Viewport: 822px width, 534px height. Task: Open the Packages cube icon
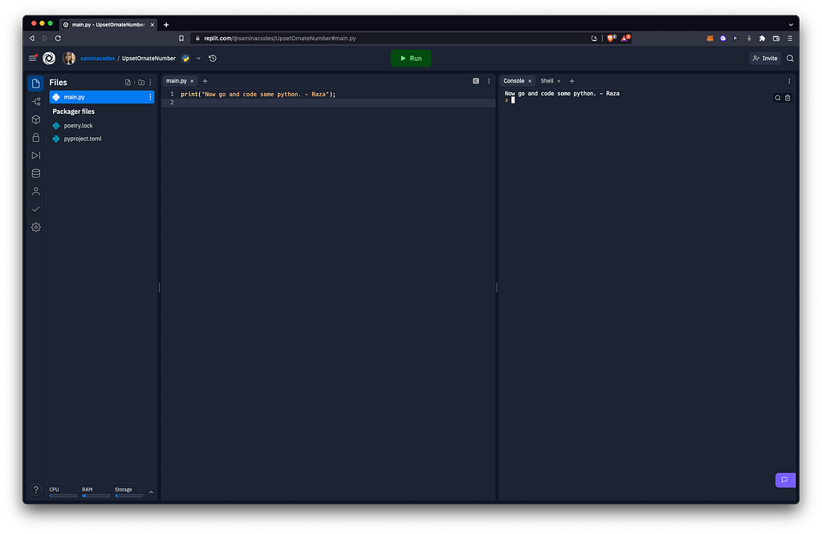coord(35,119)
